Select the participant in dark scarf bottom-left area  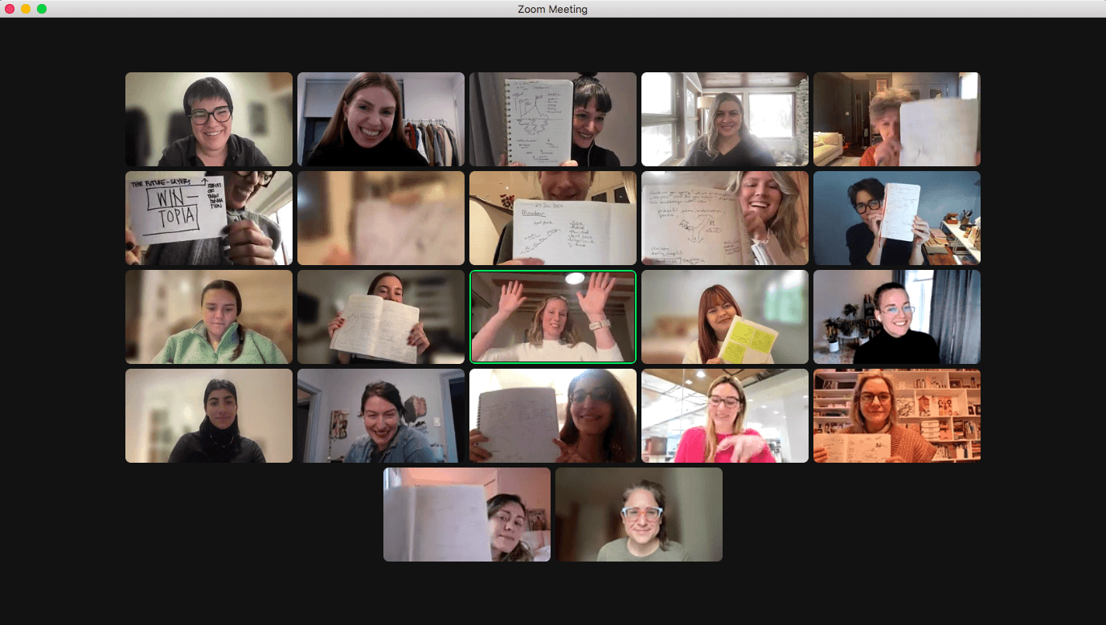209,415
